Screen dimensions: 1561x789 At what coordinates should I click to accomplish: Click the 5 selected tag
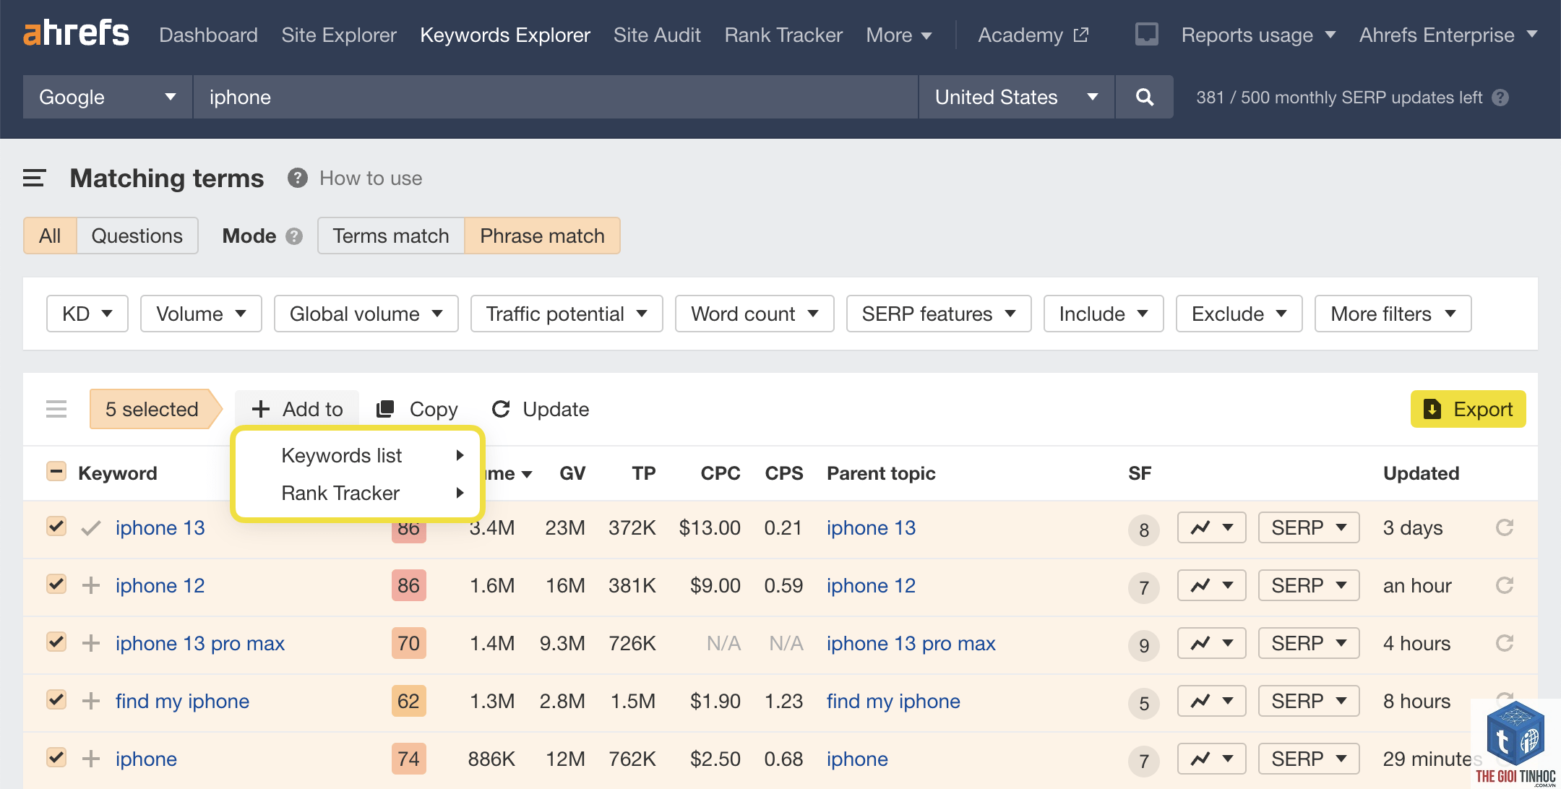155,409
